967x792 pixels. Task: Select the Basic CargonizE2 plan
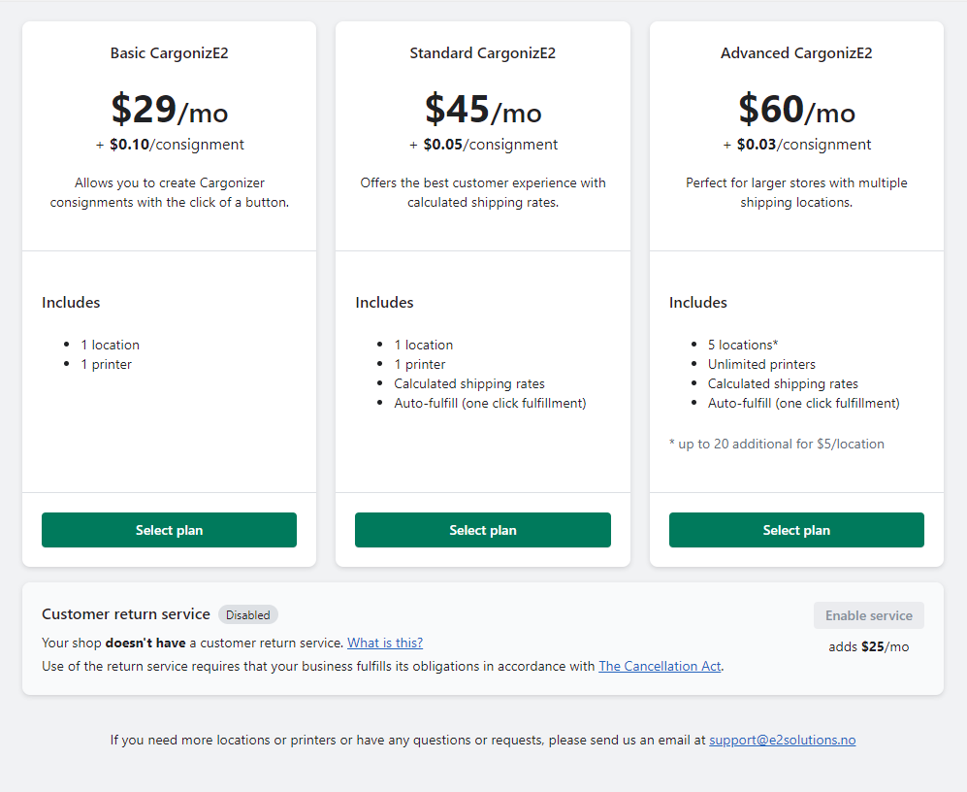pyautogui.click(x=169, y=530)
